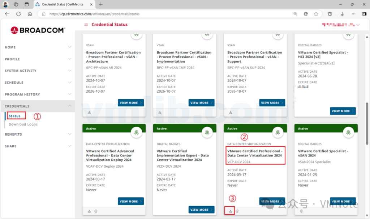This screenshot has height=219, width=370.
Task: Click the badge icon on VCAP-DCV Deploy card
Action: point(136,132)
